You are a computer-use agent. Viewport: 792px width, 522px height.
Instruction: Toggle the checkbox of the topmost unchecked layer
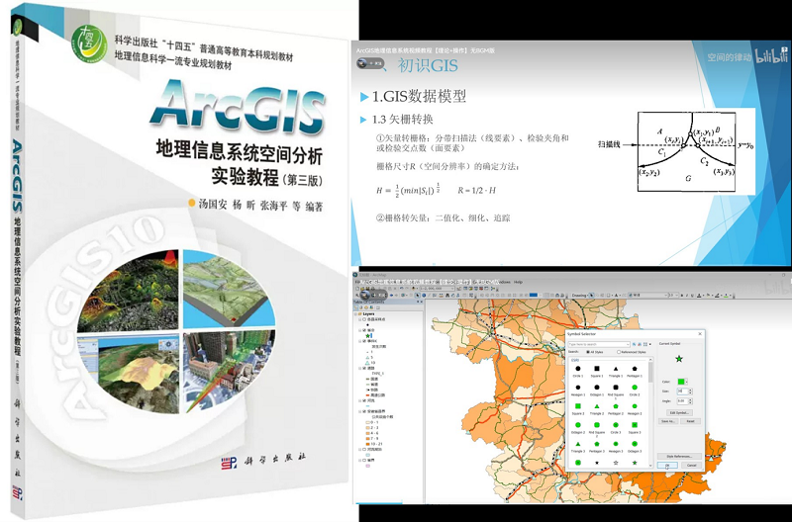(364, 319)
